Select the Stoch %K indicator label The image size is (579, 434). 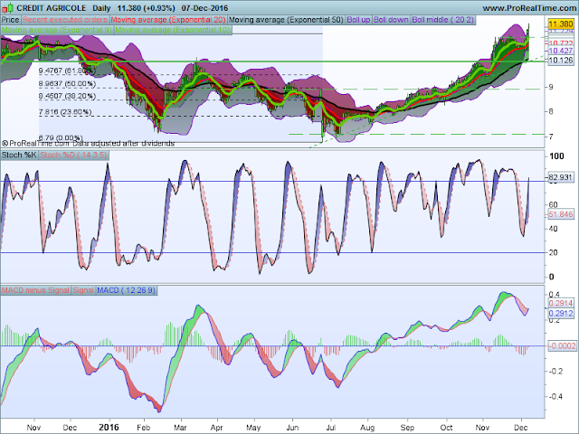coord(19,155)
